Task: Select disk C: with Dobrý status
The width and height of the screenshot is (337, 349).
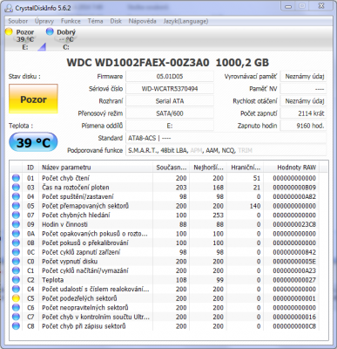Action: point(61,39)
